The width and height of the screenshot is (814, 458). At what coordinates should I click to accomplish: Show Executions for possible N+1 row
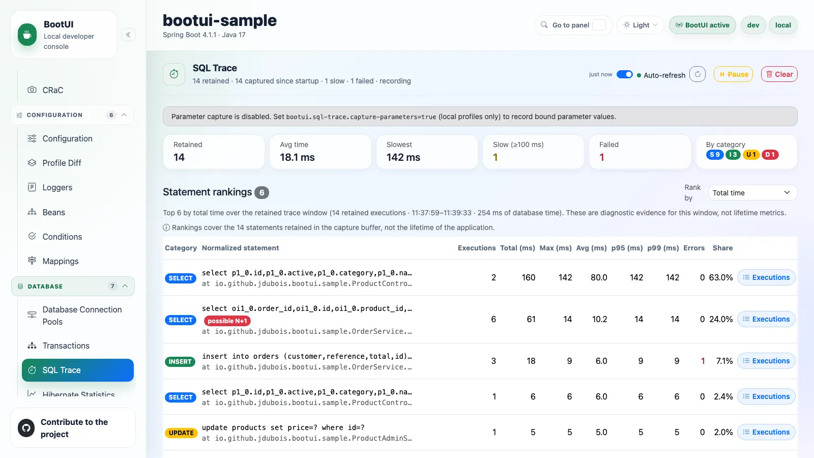pyautogui.click(x=766, y=319)
